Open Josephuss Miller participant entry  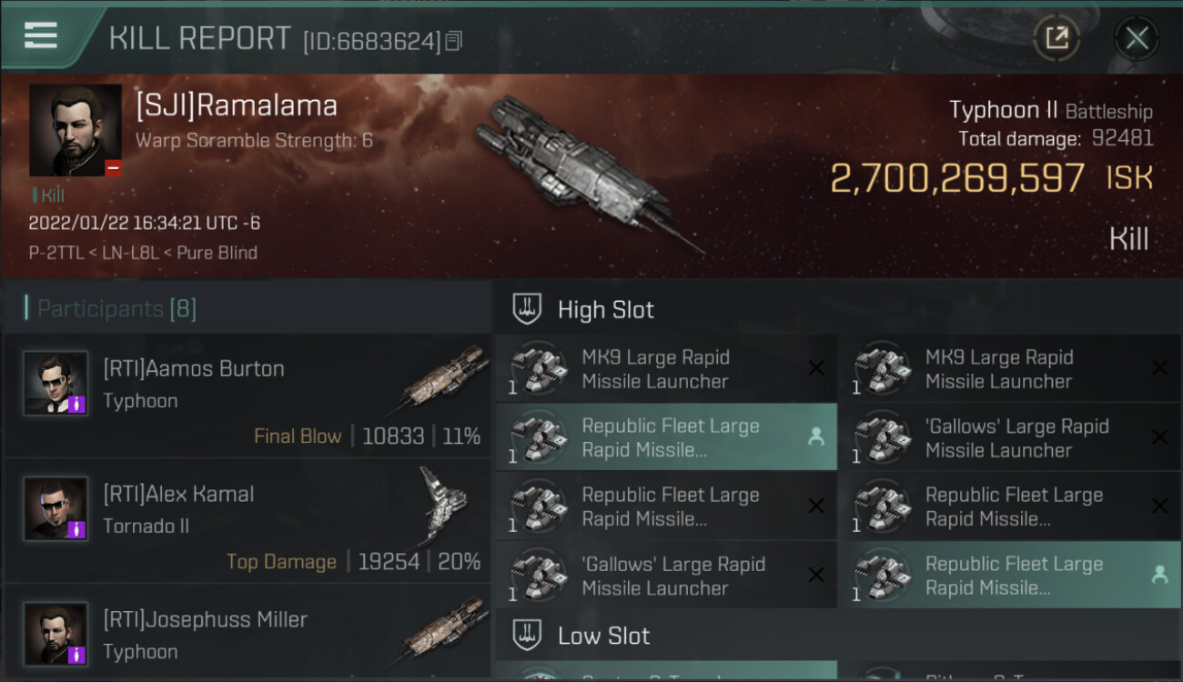click(248, 634)
